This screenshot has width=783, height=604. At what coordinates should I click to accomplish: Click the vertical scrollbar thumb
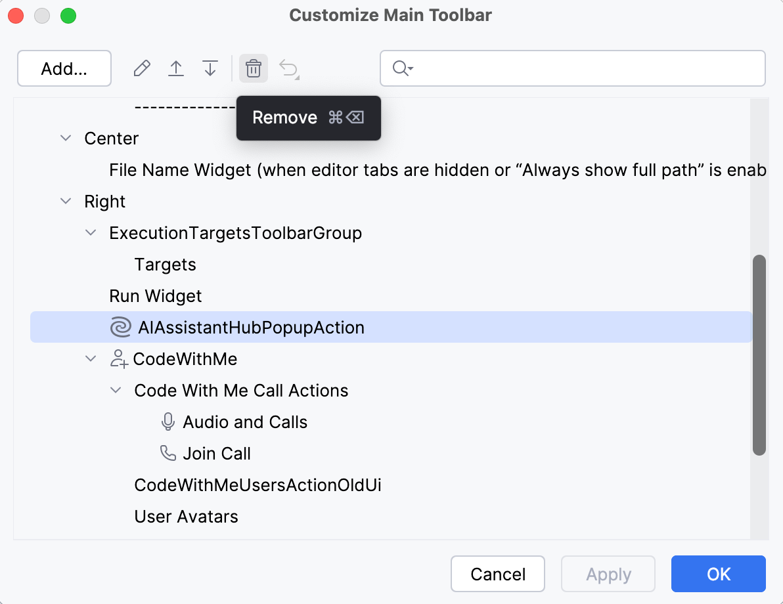[759, 355]
